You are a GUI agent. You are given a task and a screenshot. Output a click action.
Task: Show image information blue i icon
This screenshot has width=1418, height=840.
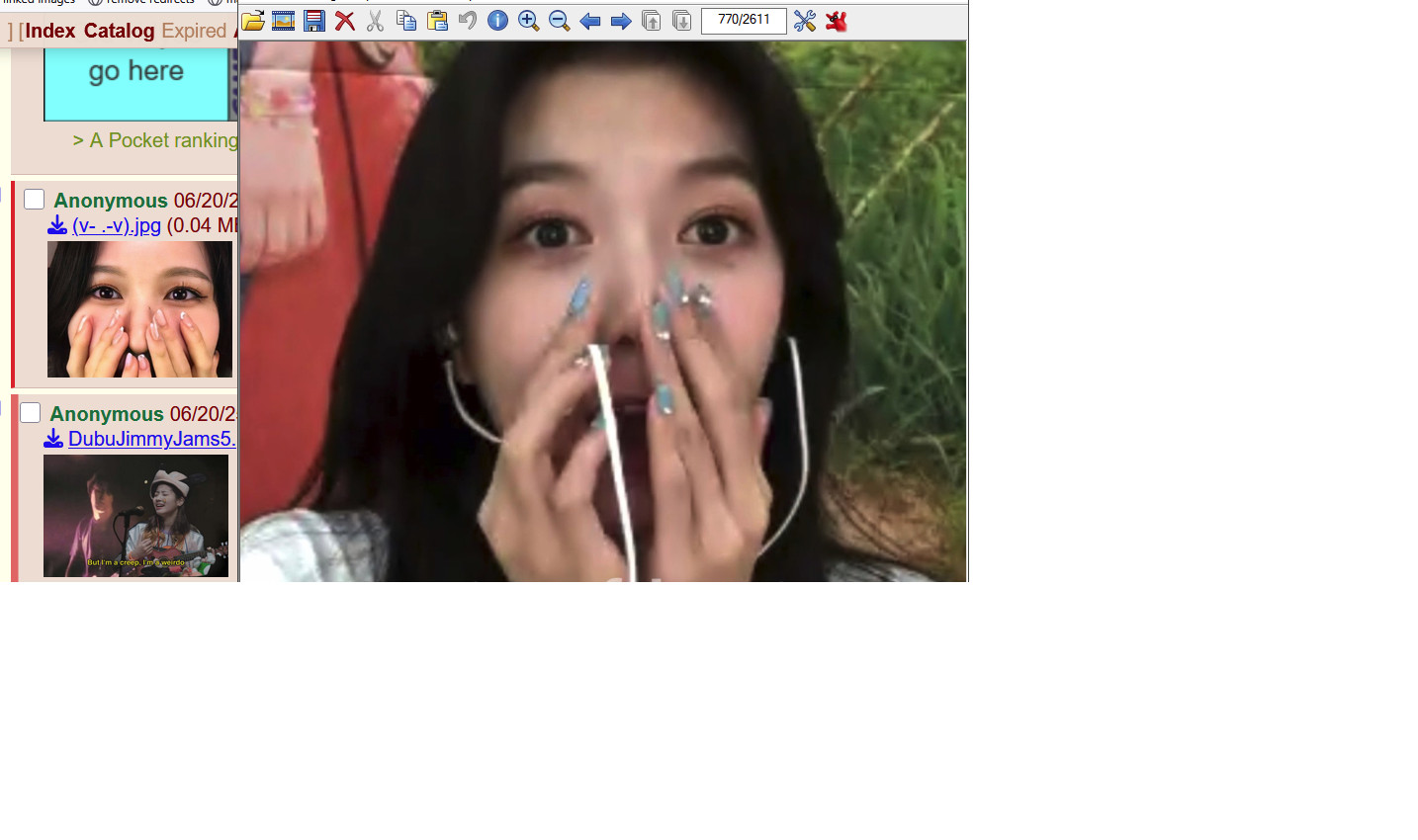pyautogui.click(x=498, y=21)
